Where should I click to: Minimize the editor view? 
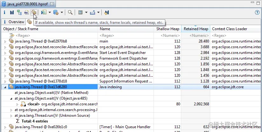click(x=252, y=3)
